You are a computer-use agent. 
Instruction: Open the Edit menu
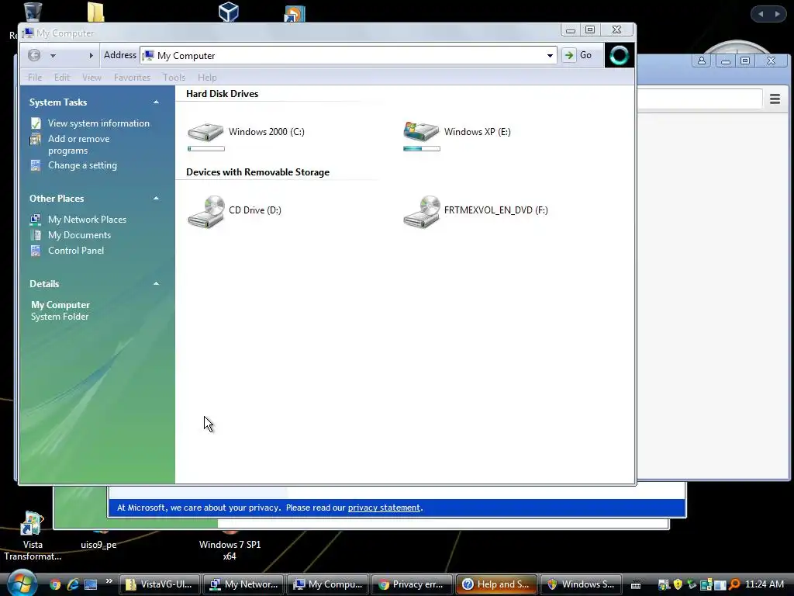coord(62,78)
